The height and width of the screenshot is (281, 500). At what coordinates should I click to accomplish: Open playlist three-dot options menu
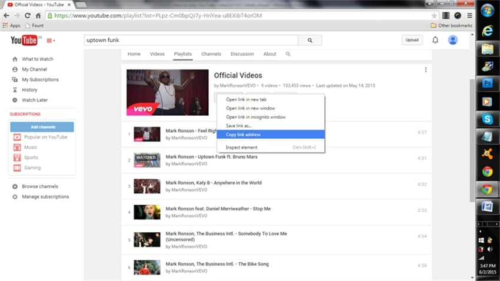pyautogui.click(x=426, y=70)
